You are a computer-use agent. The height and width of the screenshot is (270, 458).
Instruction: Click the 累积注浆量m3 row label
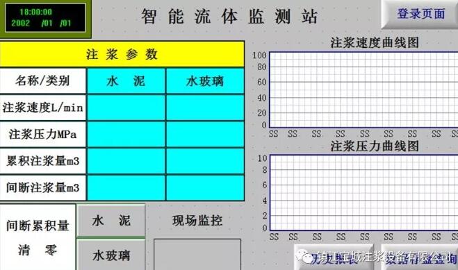coord(42,161)
